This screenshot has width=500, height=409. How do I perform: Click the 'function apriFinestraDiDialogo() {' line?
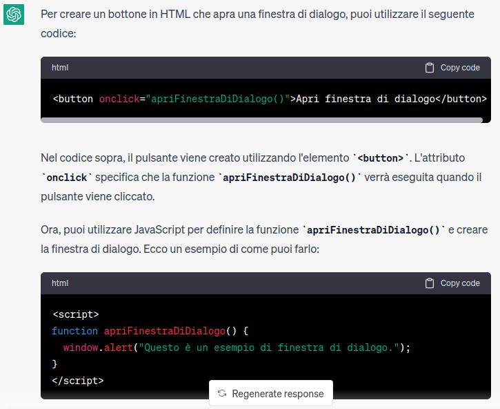point(150,331)
